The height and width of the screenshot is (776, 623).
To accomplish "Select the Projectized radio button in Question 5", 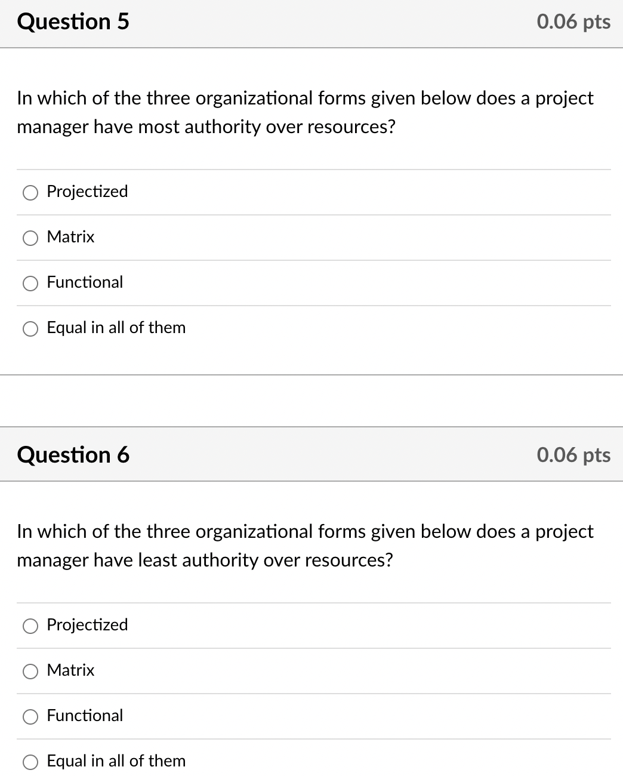I will [30, 192].
